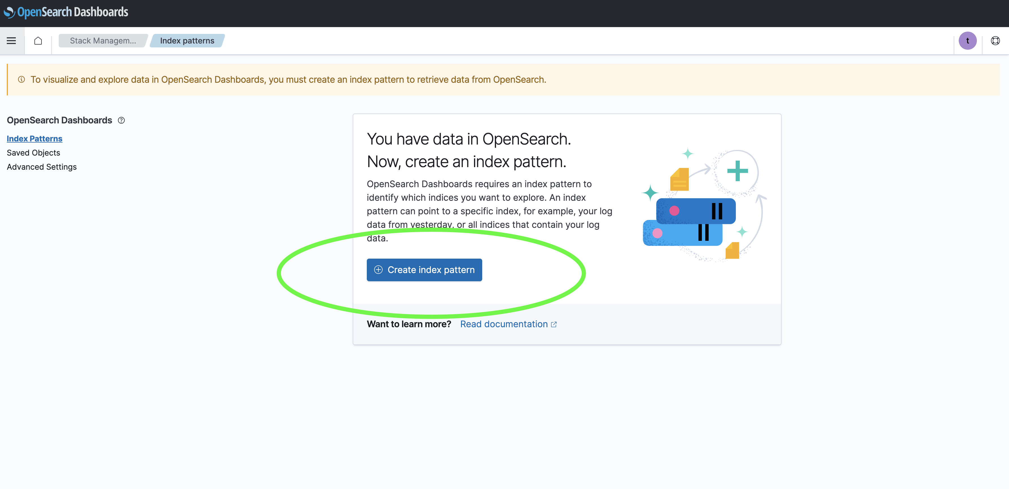Screen dimensions: 1009x489
Task: Click the Home icon in the header
Action: pyautogui.click(x=38, y=41)
